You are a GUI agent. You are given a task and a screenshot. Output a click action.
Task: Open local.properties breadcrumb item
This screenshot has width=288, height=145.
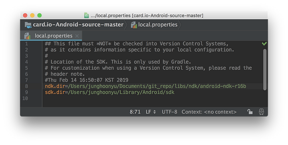158,25
